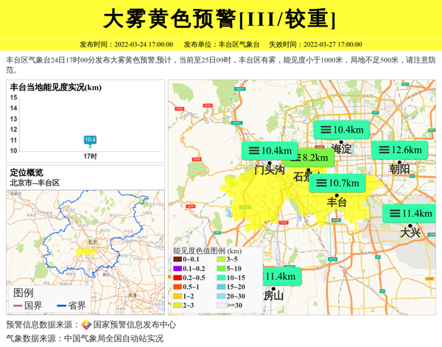Click the fog icon on Mentougou 10.4km label
Viewport: 442px width, 347px height.
252,150
